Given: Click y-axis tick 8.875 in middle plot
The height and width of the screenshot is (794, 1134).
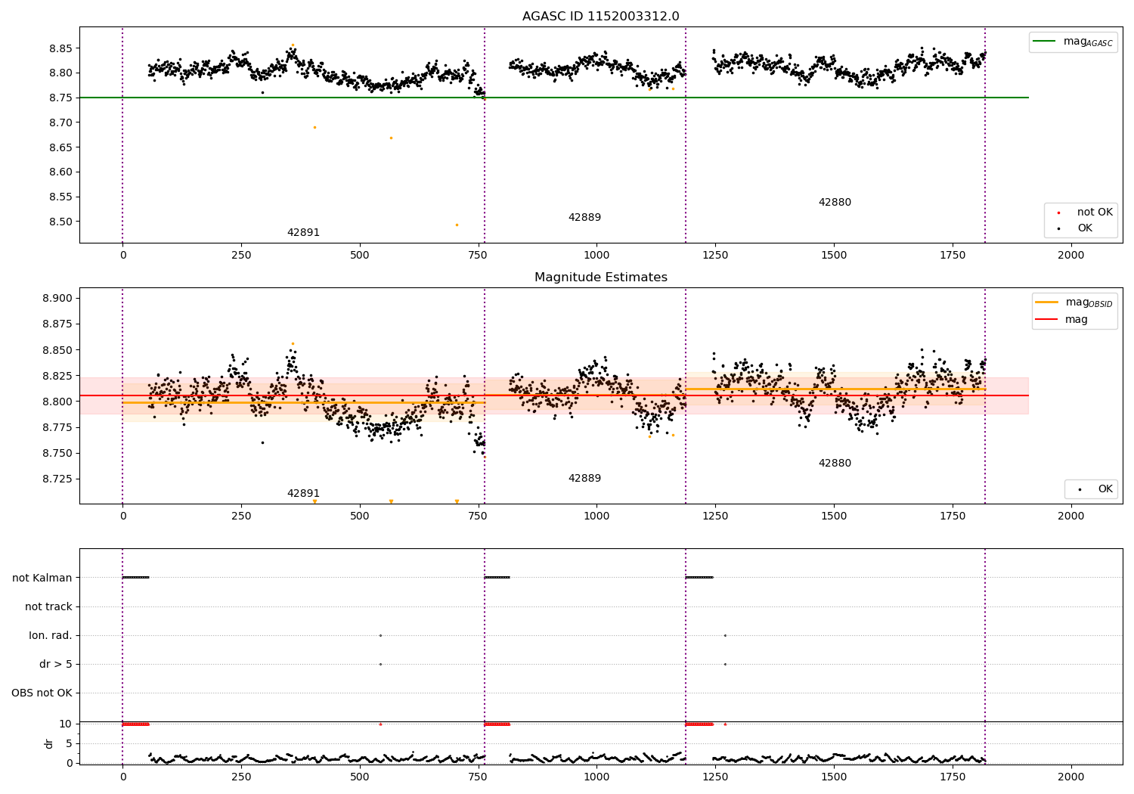Looking at the screenshot, I should (57, 324).
